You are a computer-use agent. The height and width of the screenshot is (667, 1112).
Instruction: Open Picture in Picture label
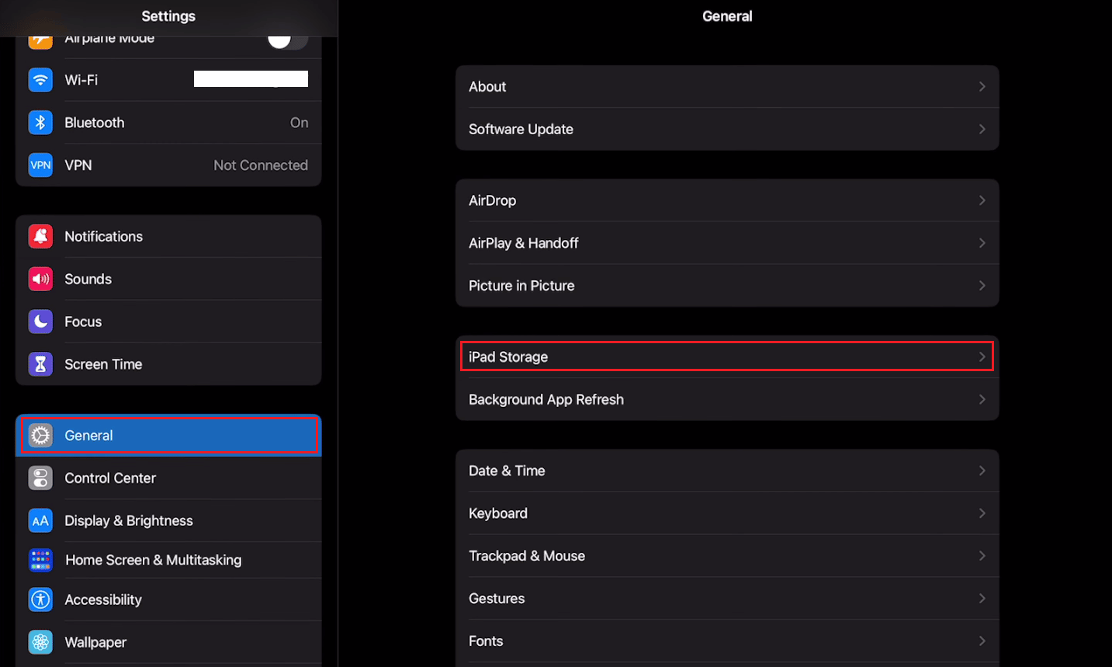[x=521, y=286]
